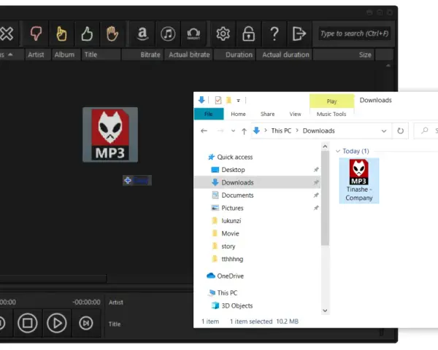Sort by the Album column header
438x350 pixels.
tap(64, 55)
